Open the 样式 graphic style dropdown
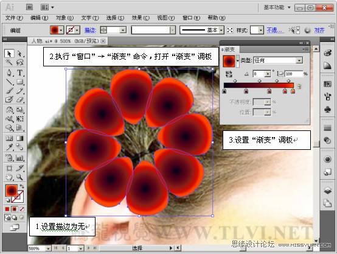Image resolution: width=337 pixels, height=254 pixels. click(x=261, y=30)
